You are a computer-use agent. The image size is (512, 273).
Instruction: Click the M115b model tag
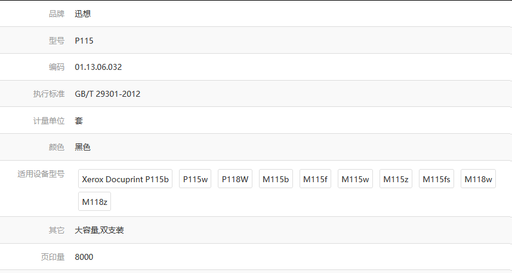(276, 179)
